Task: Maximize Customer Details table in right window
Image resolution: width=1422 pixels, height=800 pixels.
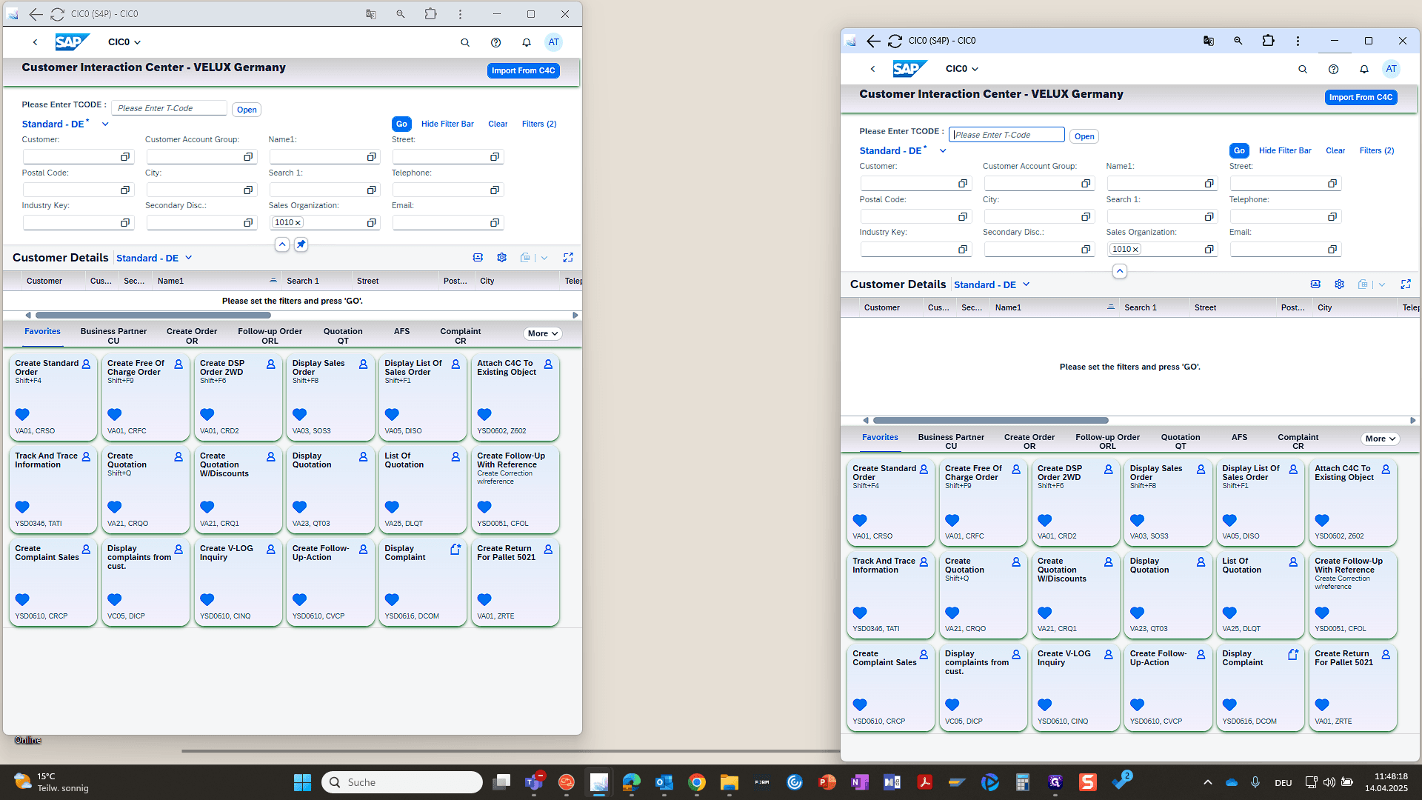Action: coord(1406,284)
